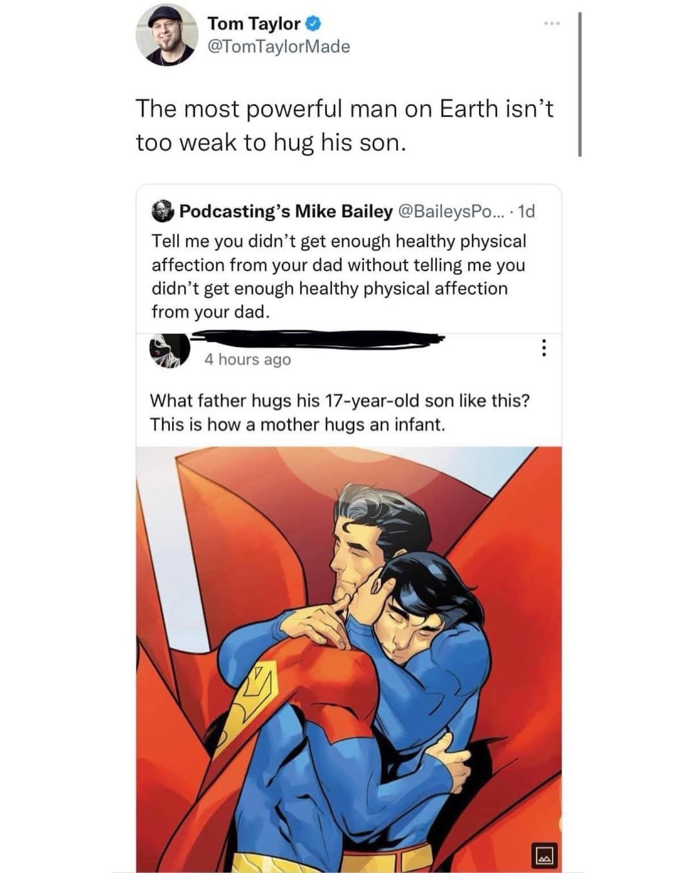Click the 'most powerful man on Earth' tweet text
Viewport: 698px width, 873px height.
click(344, 125)
